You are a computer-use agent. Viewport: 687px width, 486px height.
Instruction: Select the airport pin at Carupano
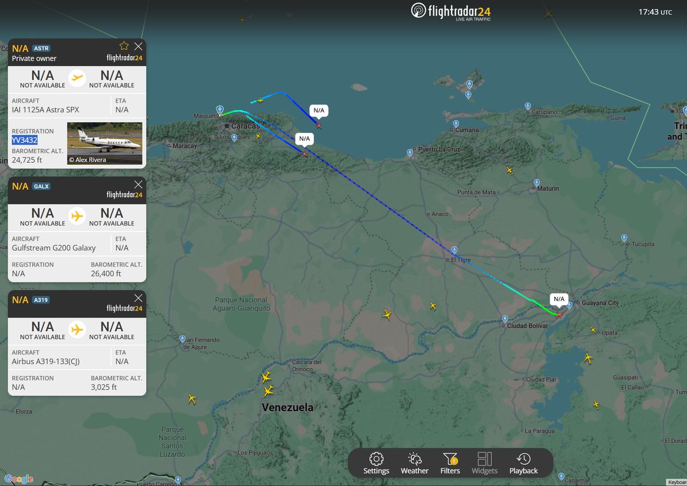(x=527, y=106)
